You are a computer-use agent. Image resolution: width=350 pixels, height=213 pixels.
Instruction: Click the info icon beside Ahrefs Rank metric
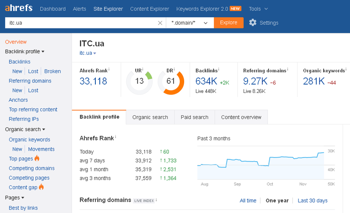[x=109, y=69]
